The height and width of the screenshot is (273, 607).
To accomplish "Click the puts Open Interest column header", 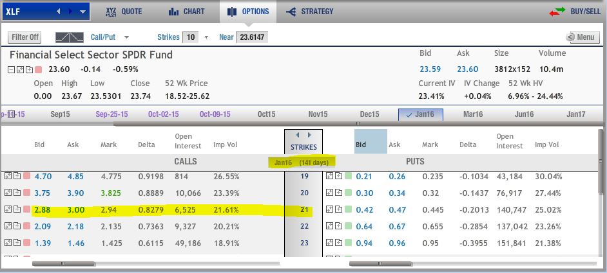I will (510, 141).
